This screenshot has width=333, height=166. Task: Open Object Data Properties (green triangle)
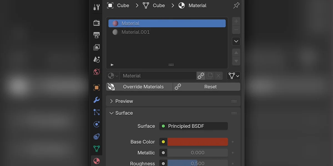coord(96,149)
